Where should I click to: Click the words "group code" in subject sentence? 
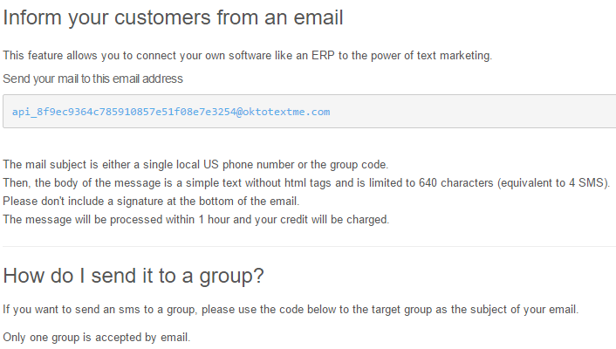355,164
